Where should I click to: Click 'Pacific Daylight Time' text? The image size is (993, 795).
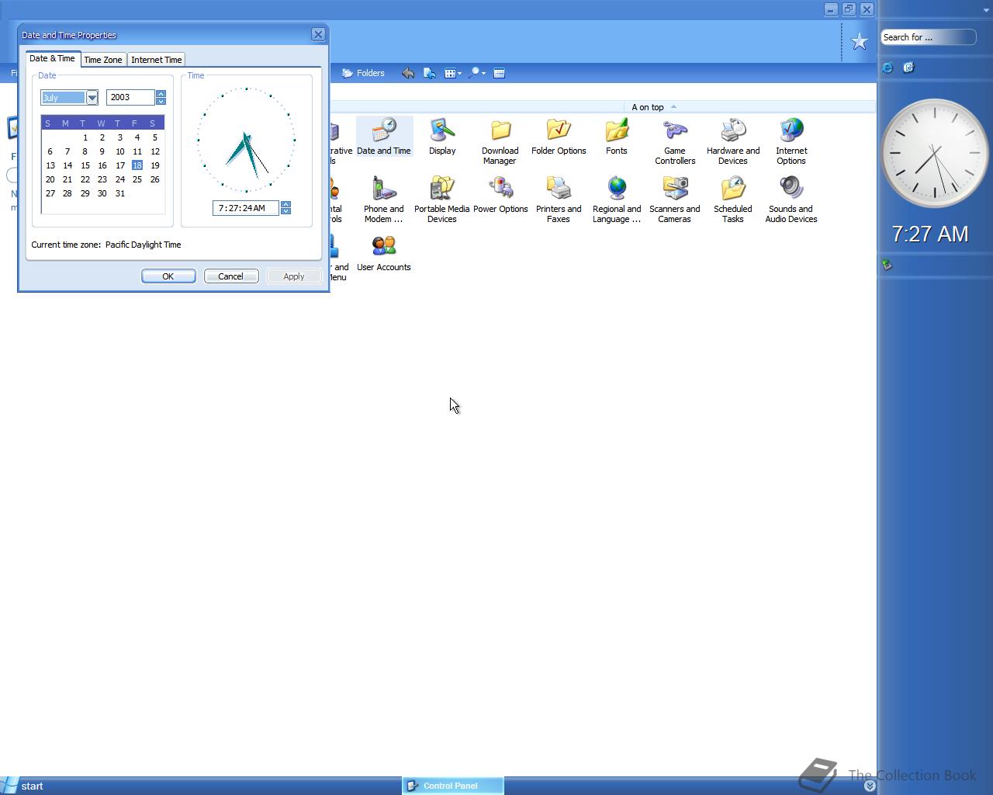coord(144,245)
